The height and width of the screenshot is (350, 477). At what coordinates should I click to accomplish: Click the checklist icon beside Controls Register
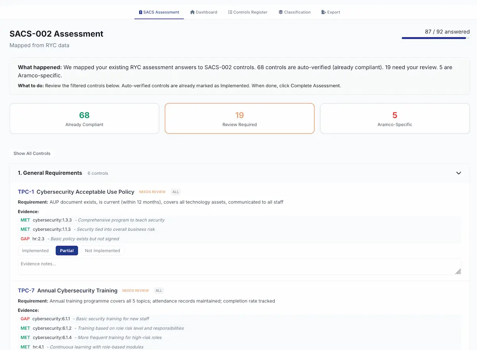[229, 12]
